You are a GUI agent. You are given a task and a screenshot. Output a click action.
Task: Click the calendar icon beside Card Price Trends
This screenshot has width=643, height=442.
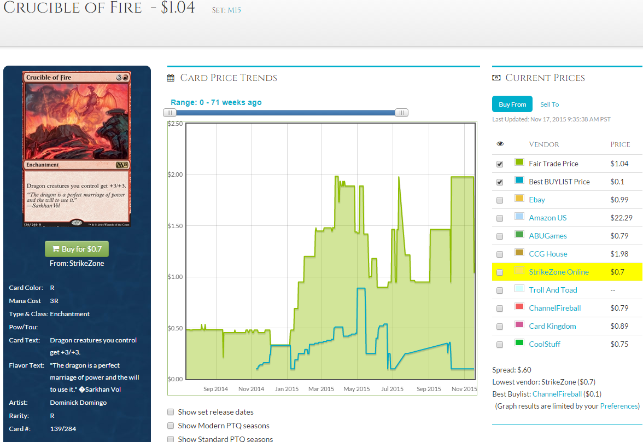pyautogui.click(x=171, y=78)
